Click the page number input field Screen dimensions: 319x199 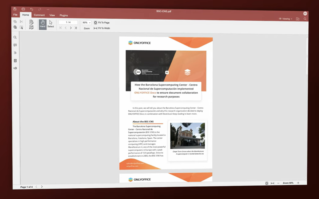point(68,23)
